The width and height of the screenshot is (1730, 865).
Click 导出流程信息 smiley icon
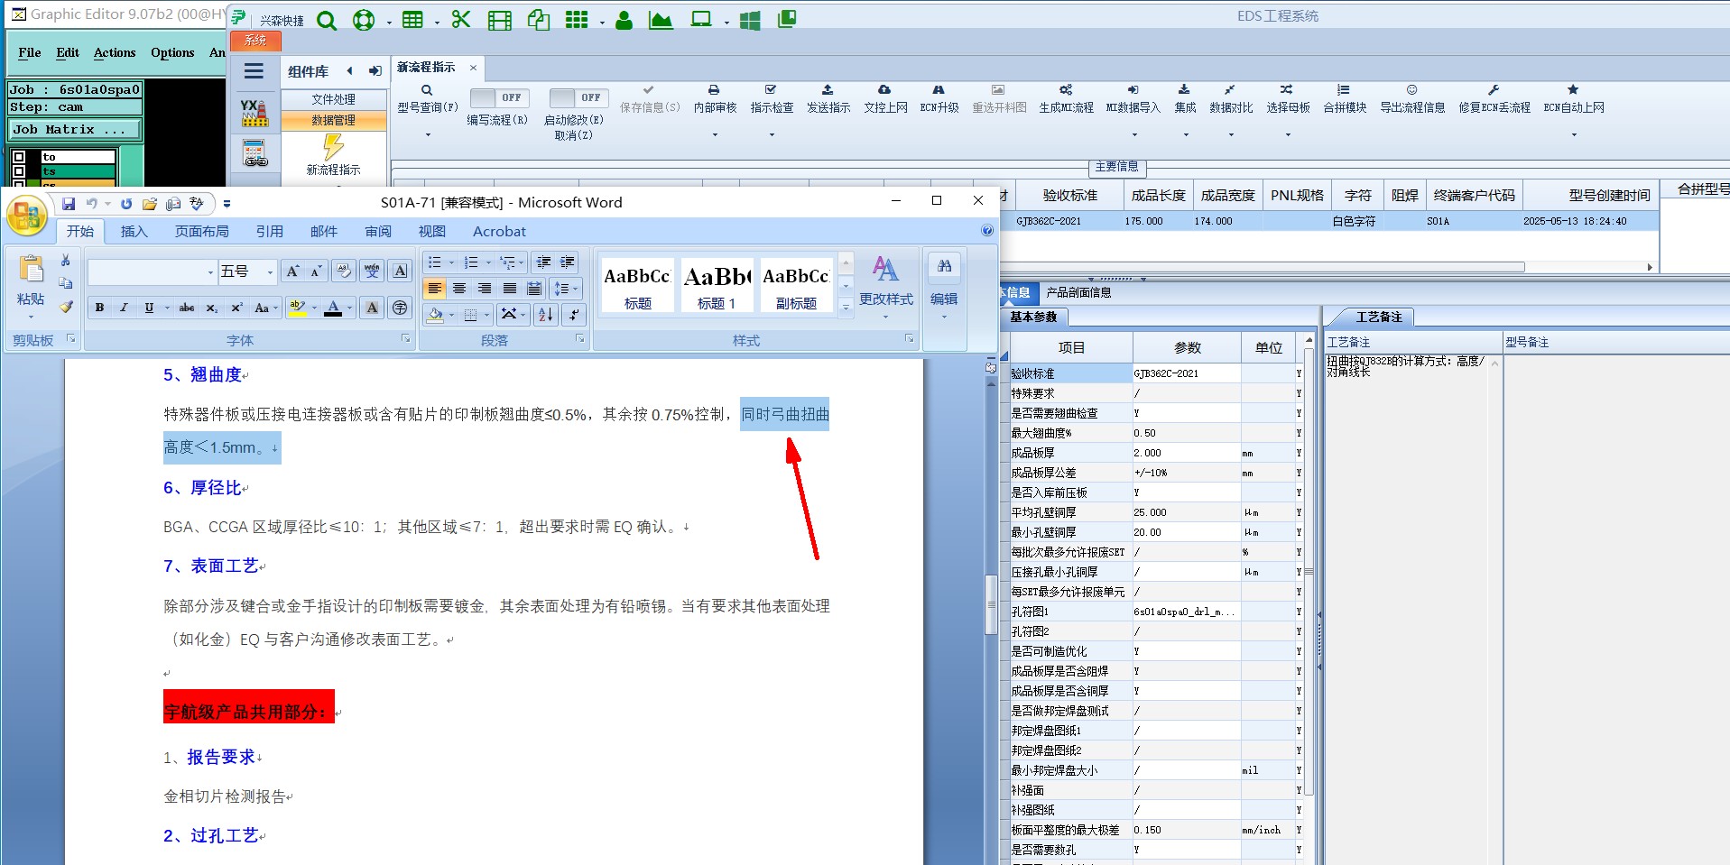pyautogui.click(x=1412, y=90)
